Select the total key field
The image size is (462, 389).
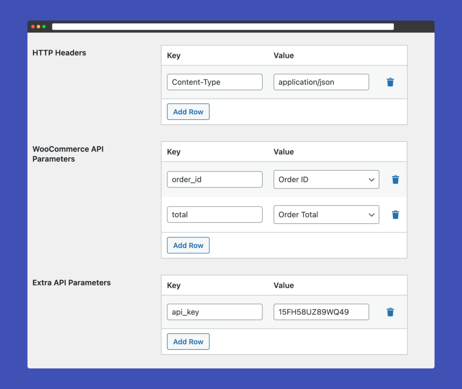[x=214, y=215]
